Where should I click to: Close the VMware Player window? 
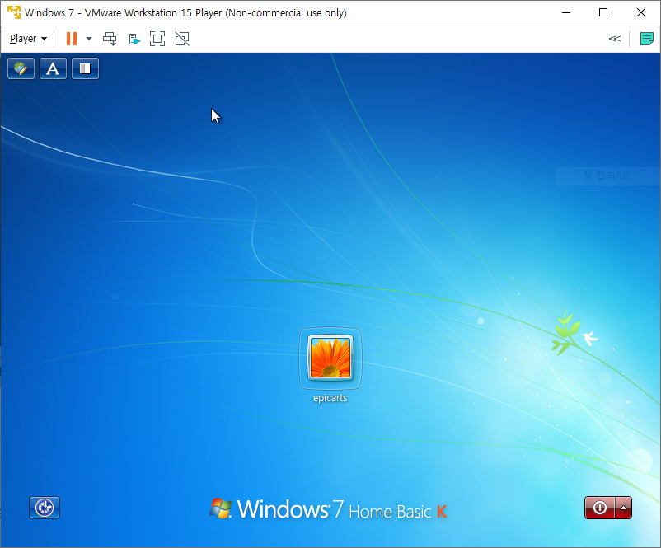pyautogui.click(x=640, y=12)
